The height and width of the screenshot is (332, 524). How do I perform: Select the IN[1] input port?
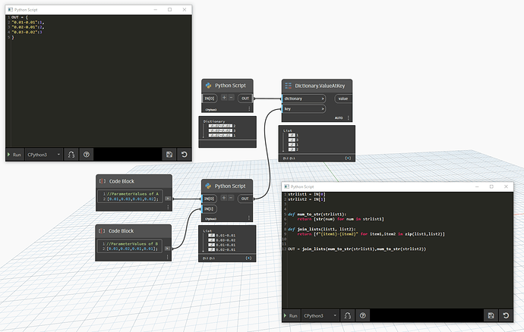click(209, 209)
